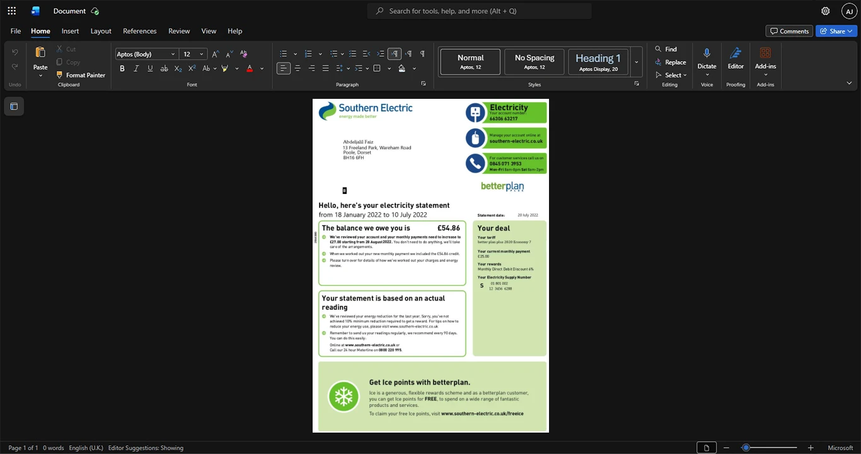
Task: Click the Format Painter tool
Action: coord(81,75)
